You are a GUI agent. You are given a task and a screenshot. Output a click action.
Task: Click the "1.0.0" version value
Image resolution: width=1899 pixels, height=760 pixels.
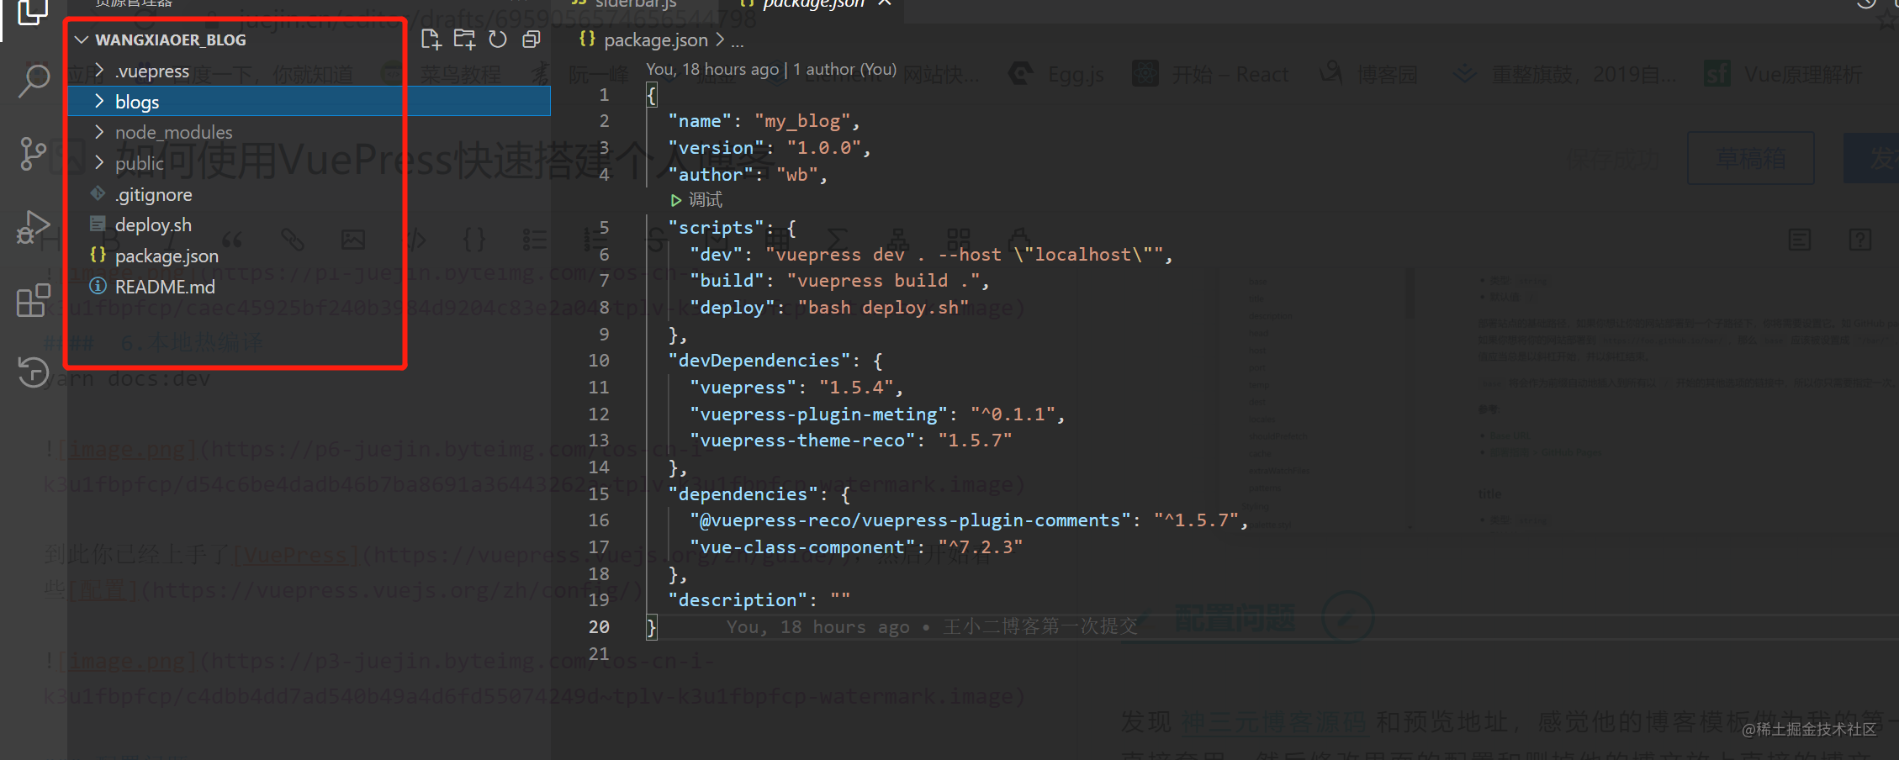point(823,148)
